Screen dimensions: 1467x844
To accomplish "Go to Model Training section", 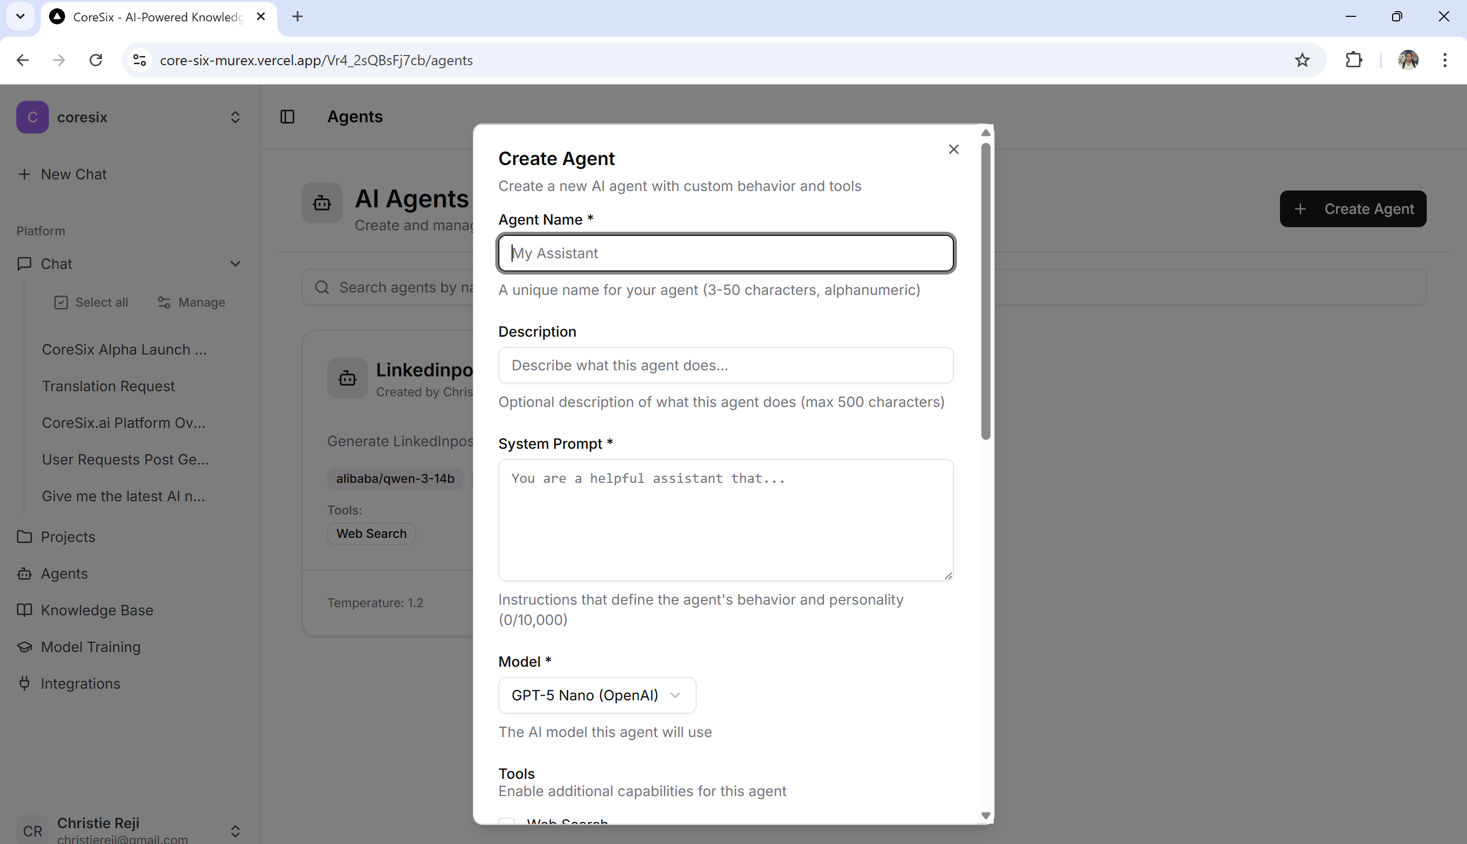I will [x=91, y=646].
